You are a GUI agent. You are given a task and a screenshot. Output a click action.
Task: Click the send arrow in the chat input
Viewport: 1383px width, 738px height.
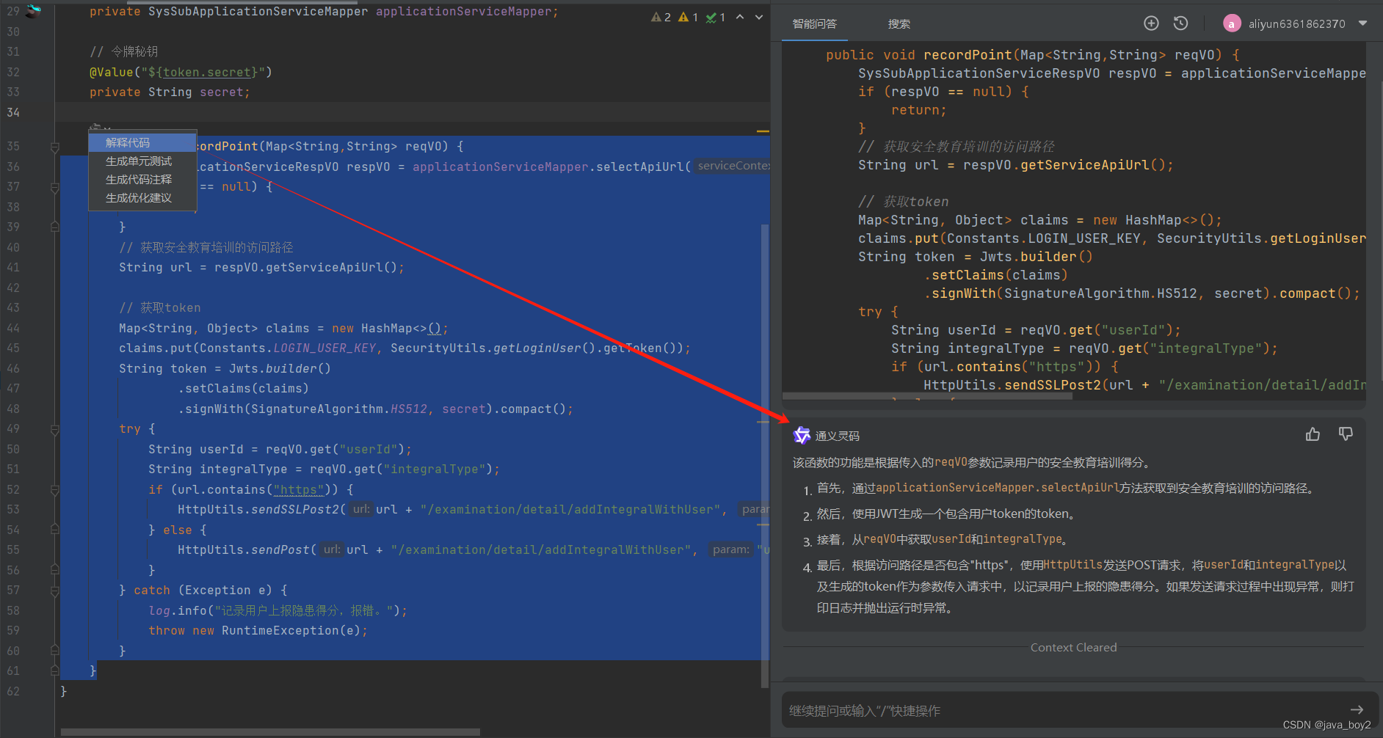[x=1357, y=709]
